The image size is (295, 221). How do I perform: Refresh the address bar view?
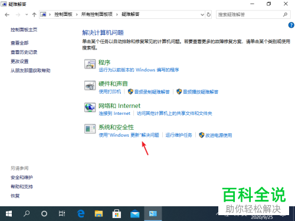click(x=209, y=15)
